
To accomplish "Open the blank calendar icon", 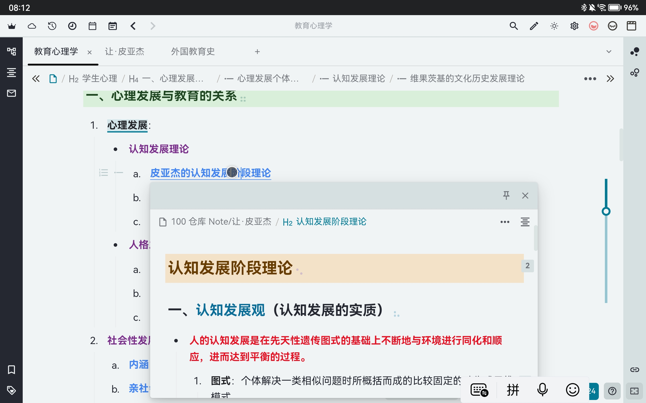I will tap(92, 26).
